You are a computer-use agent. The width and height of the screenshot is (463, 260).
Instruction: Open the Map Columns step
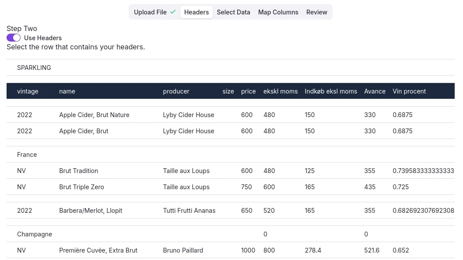[278, 12]
